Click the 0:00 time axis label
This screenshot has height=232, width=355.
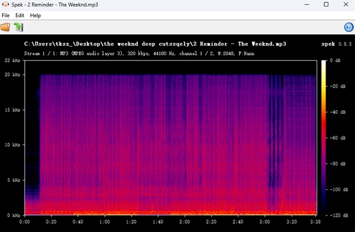pos(24,222)
